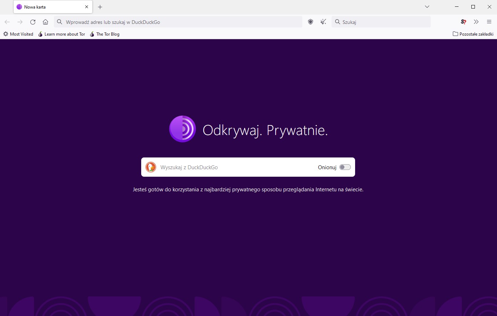Image resolution: width=497 pixels, height=316 pixels.
Task: Click the back navigation arrow
Action: pyautogui.click(x=7, y=22)
